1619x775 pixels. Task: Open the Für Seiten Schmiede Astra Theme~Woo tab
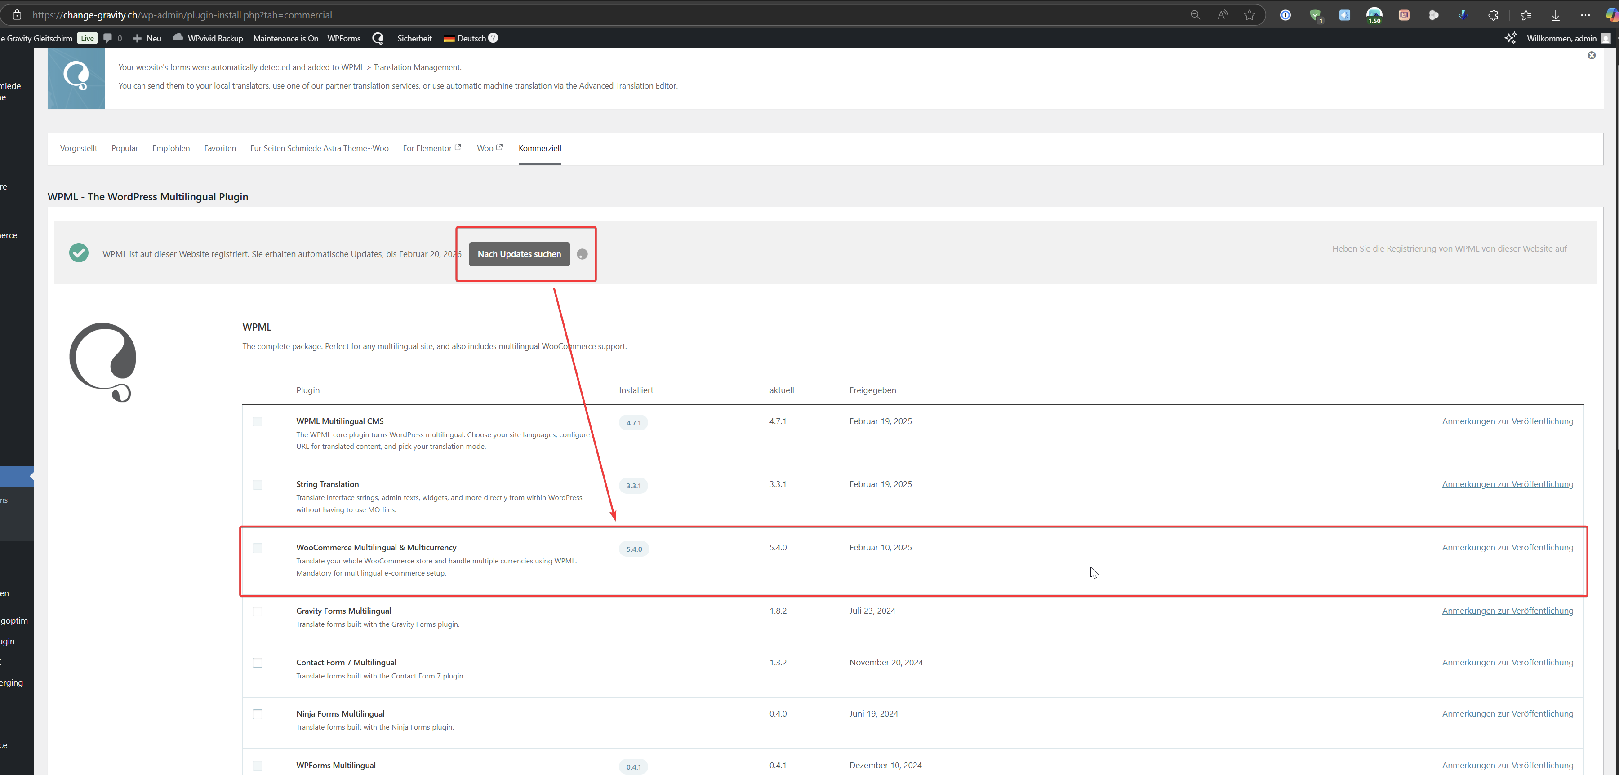tap(319, 148)
